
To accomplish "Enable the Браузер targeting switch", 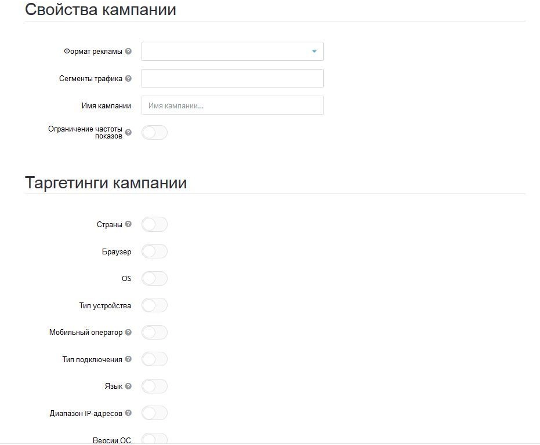I will [154, 251].
